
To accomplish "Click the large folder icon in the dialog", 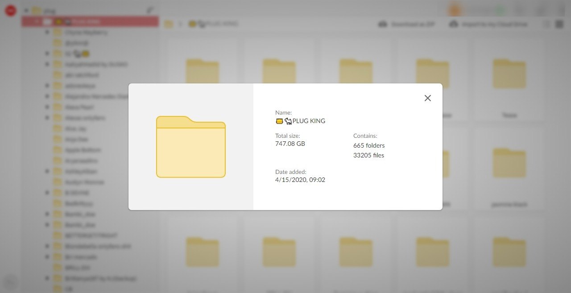I will click(x=191, y=147).
